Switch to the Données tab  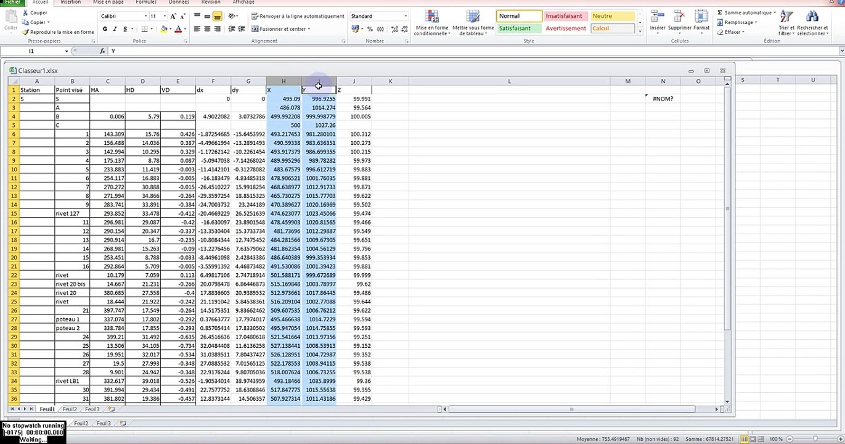(179, 2)
